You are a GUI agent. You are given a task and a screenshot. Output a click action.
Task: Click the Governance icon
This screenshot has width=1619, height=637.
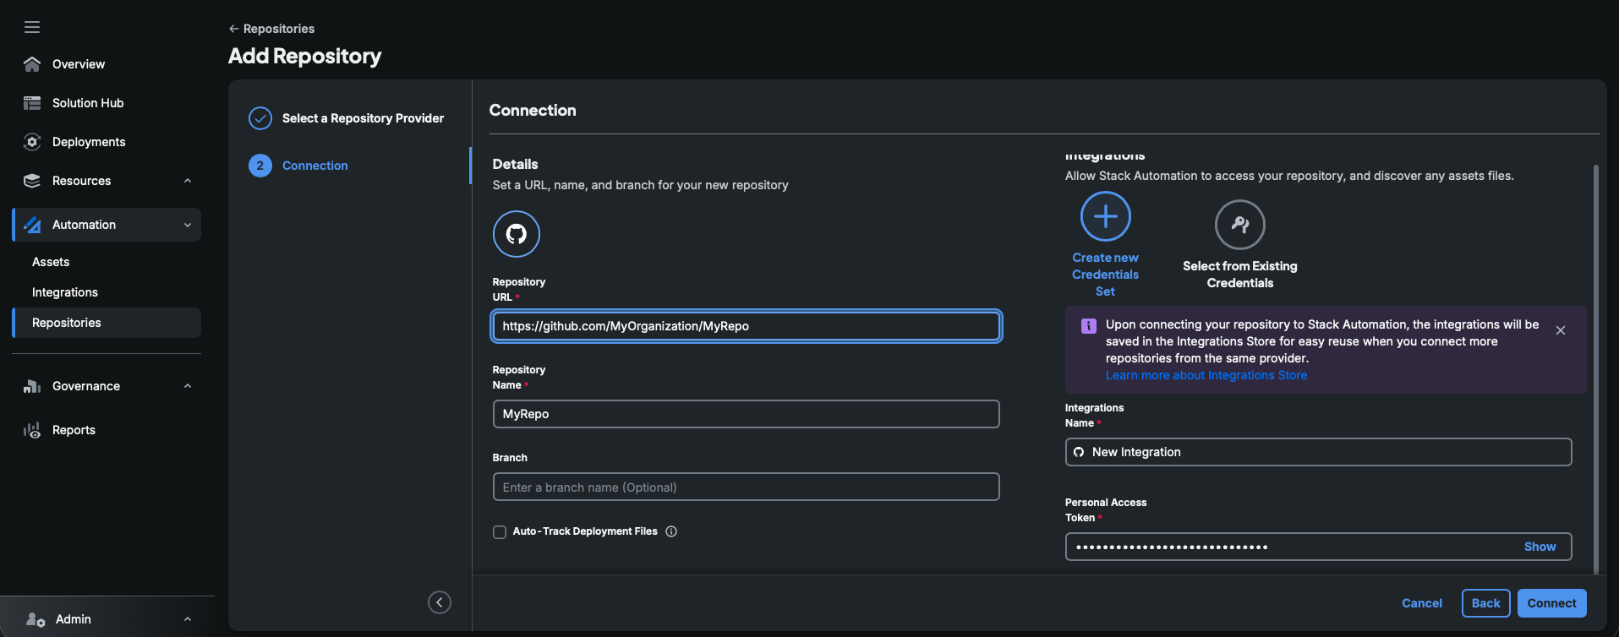pyautogui.click(x=32, y=386)
